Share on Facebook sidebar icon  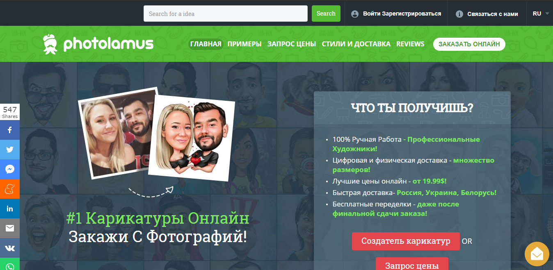[10, 130]
